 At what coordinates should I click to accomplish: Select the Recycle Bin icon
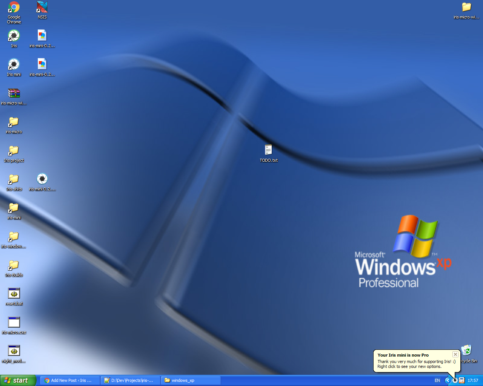(467, 350)
